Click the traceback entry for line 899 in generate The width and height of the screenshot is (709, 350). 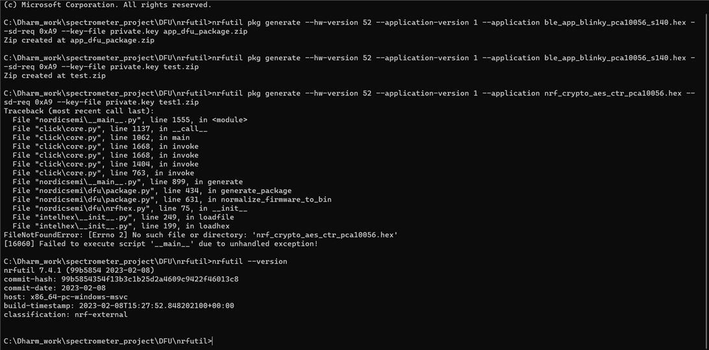(x=128, y=182)
